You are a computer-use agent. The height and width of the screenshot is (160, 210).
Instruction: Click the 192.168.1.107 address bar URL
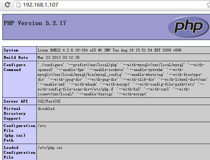pyautogui.click(x=41, y=5)
